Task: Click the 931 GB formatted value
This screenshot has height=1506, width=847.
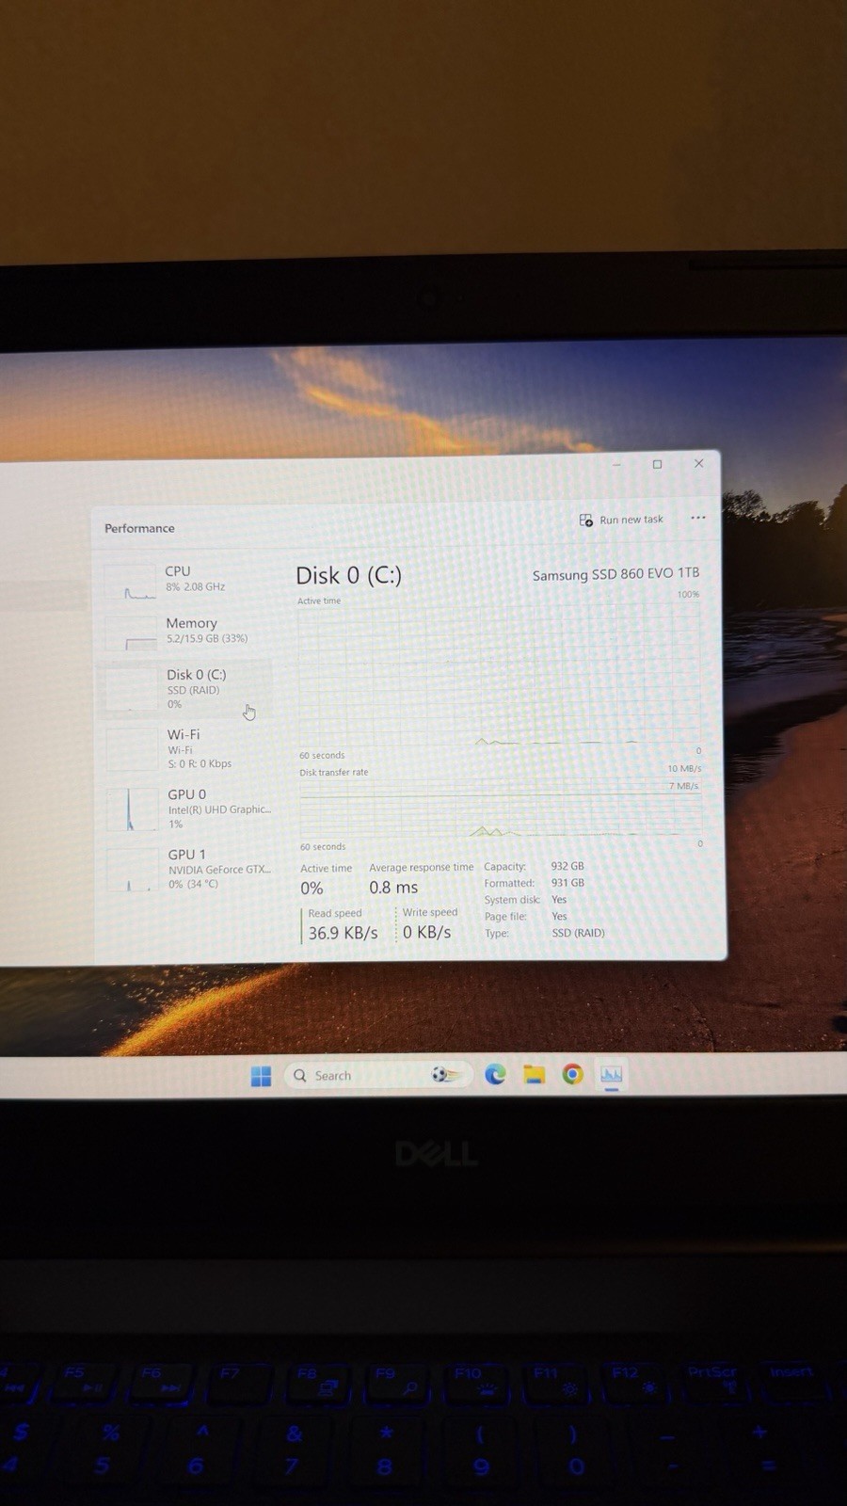Action: coord(567,883)
